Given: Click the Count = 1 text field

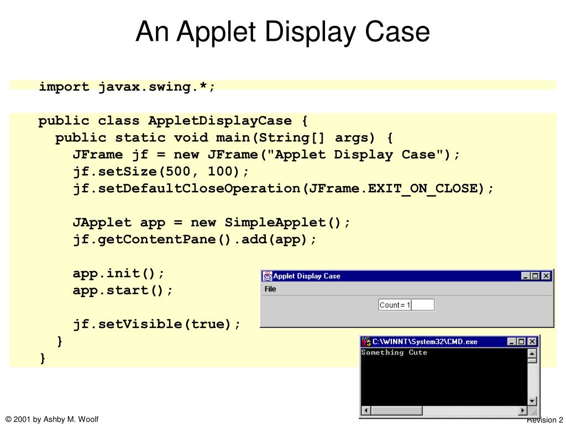Looking at the screenshot, I should pyautogui.click(x=406, y=305).
